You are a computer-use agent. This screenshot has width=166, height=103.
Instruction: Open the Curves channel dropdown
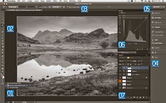tap(133, 18)
